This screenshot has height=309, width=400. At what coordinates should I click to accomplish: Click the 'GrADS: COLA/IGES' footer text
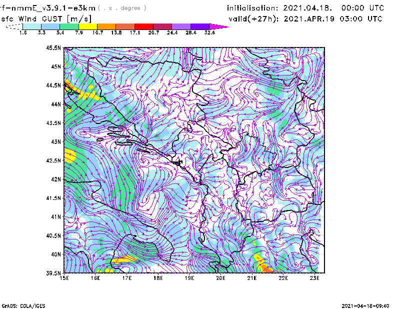pyautogui.click(x=23, y=306)
